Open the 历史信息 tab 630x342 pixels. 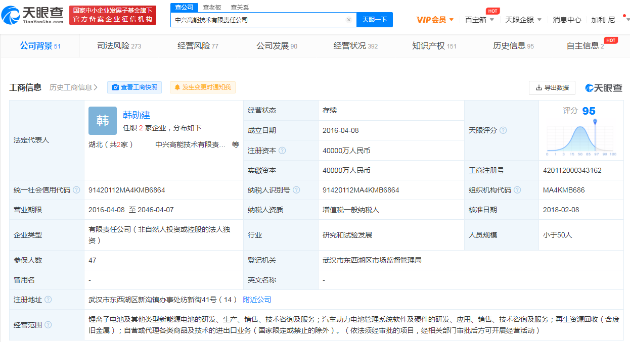[x=513, y=46]
